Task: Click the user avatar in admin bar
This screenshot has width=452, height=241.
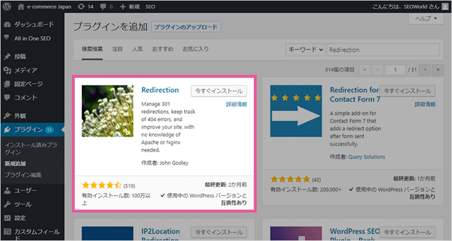Action: 445,6
